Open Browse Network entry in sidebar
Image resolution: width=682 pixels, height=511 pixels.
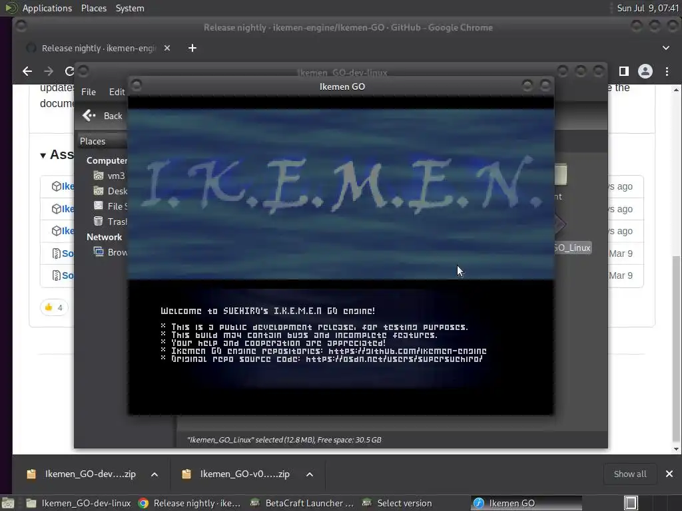pyautogui.click(x=111, y=252)
